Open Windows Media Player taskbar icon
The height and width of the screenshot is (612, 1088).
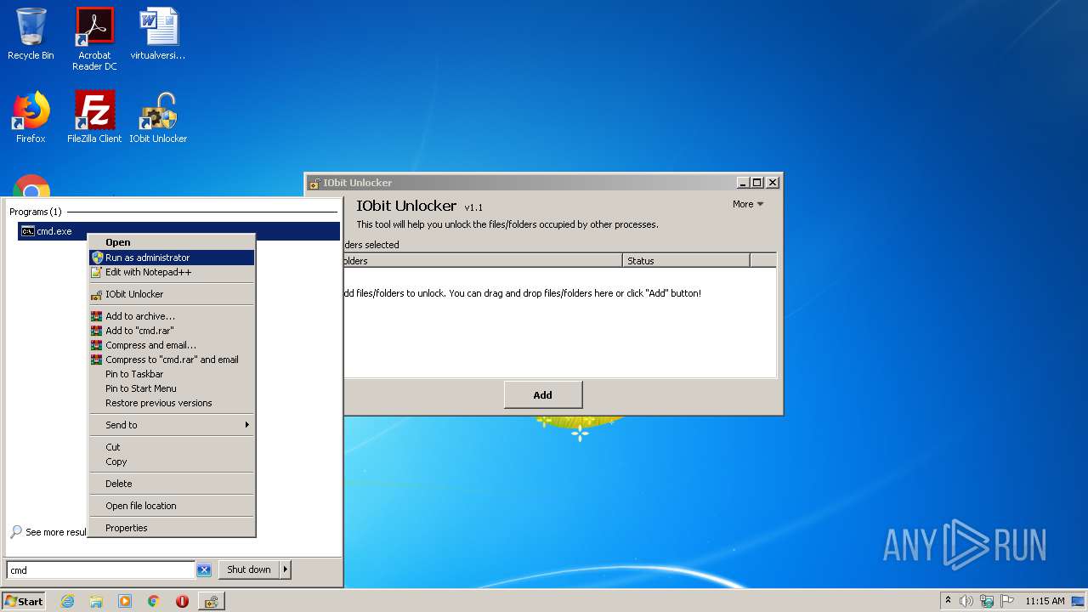[125, 601]
